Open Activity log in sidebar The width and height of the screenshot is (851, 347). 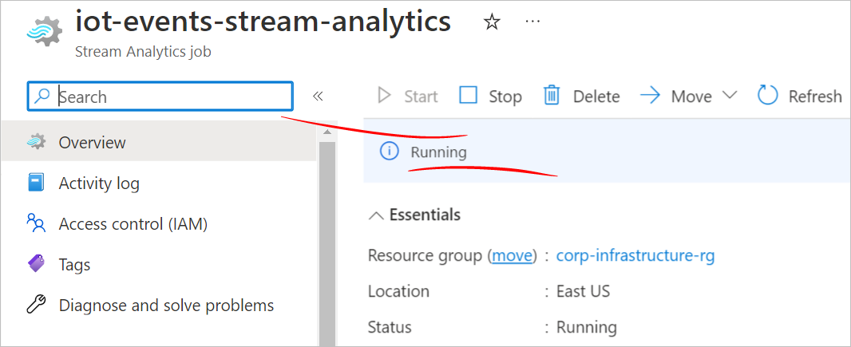pos(159,183)
